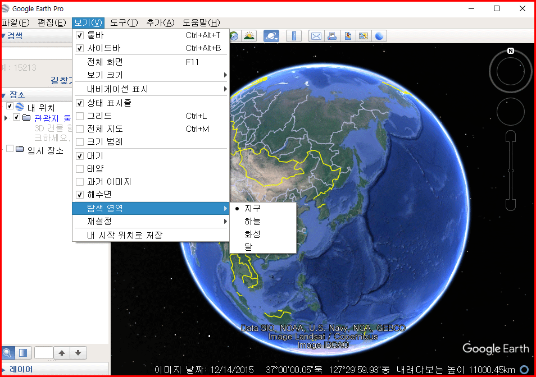536x377 pixels.
Task: Switch to 달 Moon view
Action: 262,247
